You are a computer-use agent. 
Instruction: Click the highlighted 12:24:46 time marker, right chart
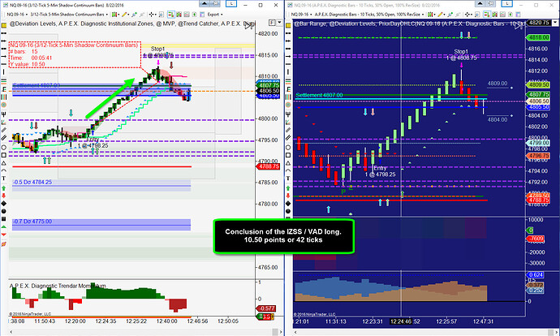(401, 321)
